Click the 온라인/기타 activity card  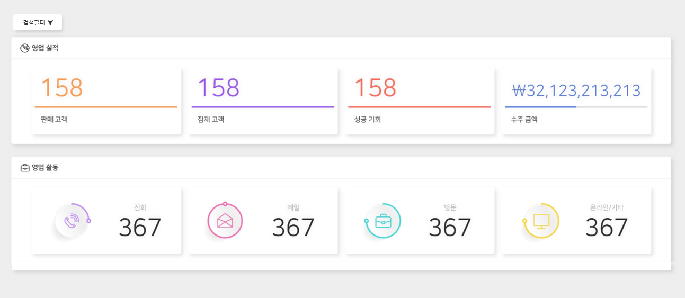coord(576,220)
